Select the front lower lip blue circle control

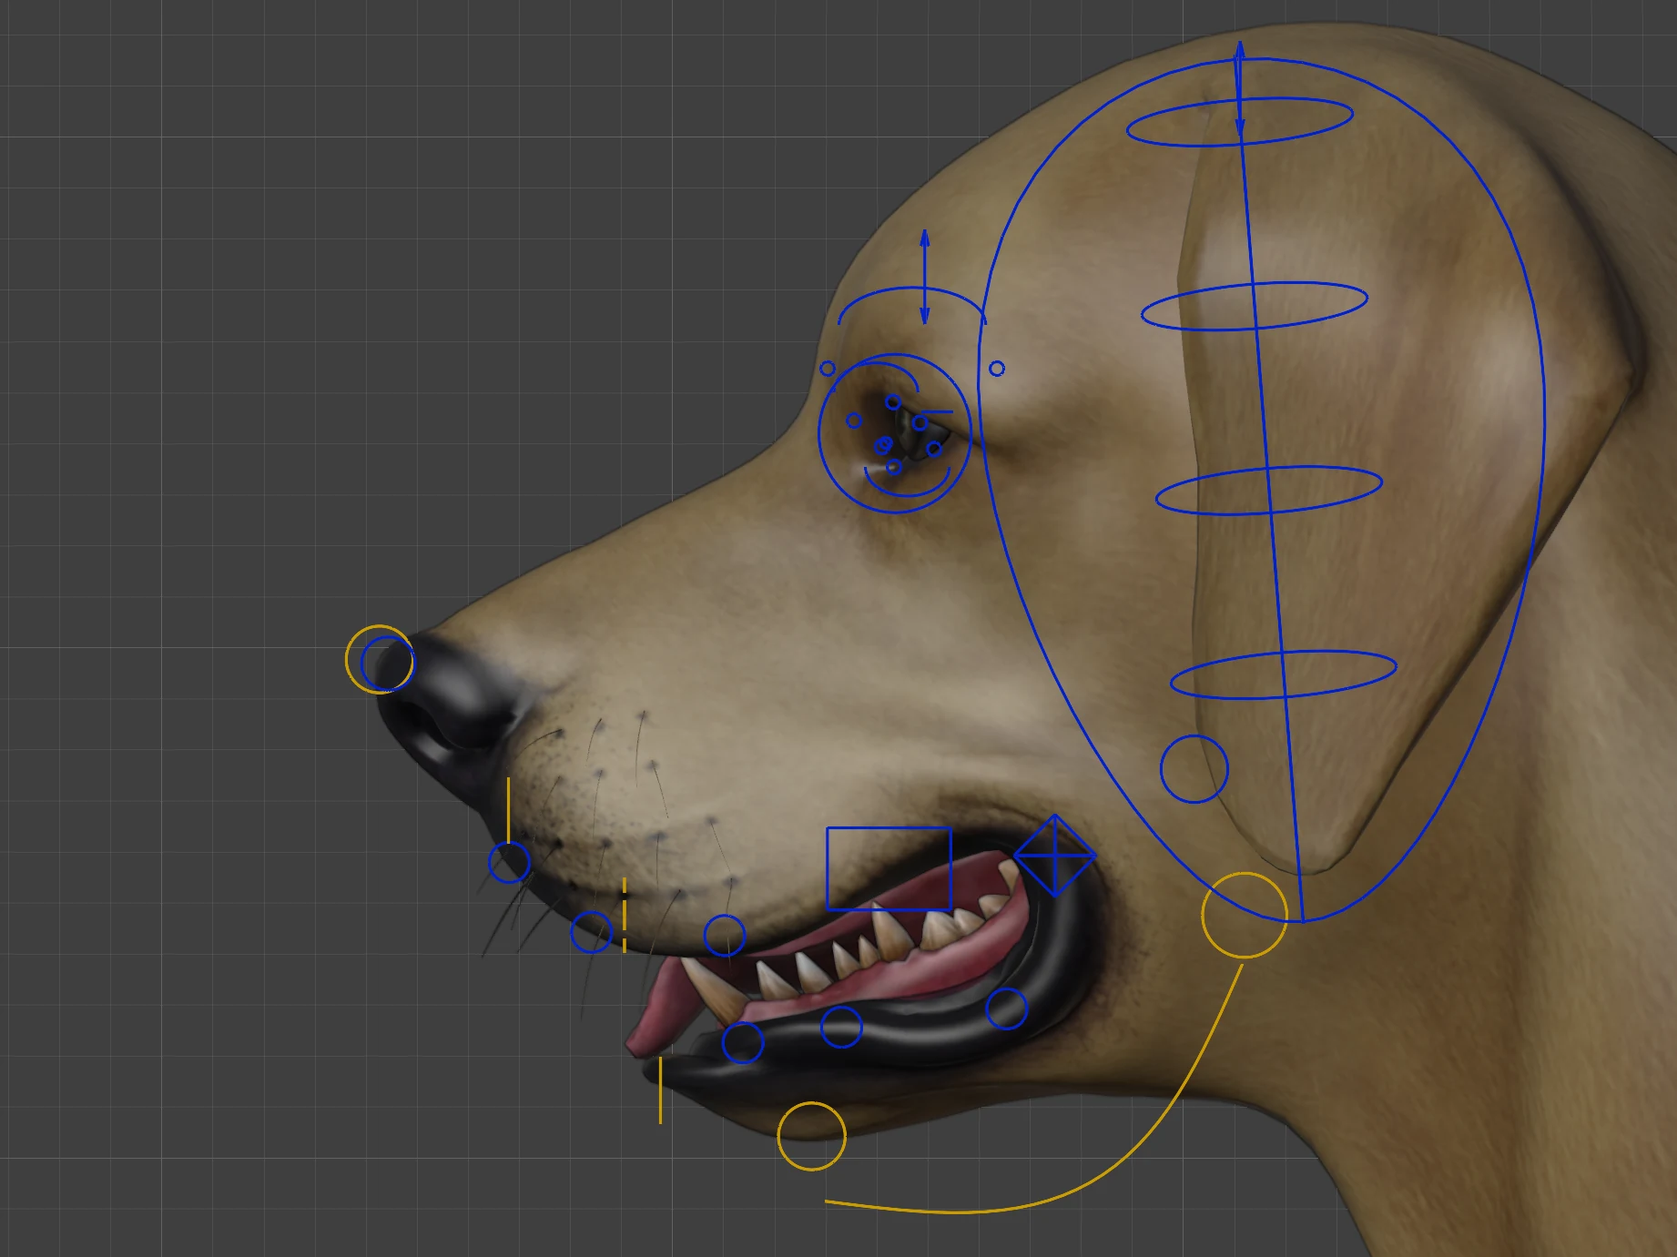click(x=743, y=1042)
